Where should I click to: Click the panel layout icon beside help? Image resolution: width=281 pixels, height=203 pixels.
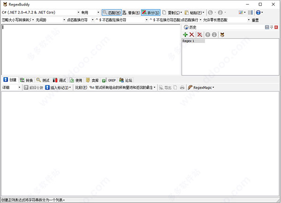pos(250,13)
